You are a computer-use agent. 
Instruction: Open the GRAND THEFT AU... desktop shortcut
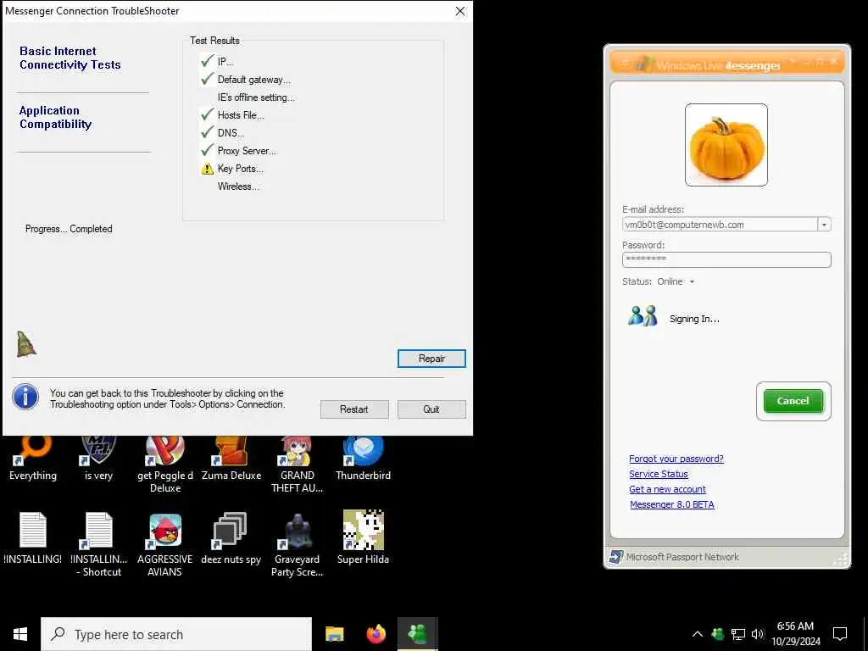tap(298, 464)
